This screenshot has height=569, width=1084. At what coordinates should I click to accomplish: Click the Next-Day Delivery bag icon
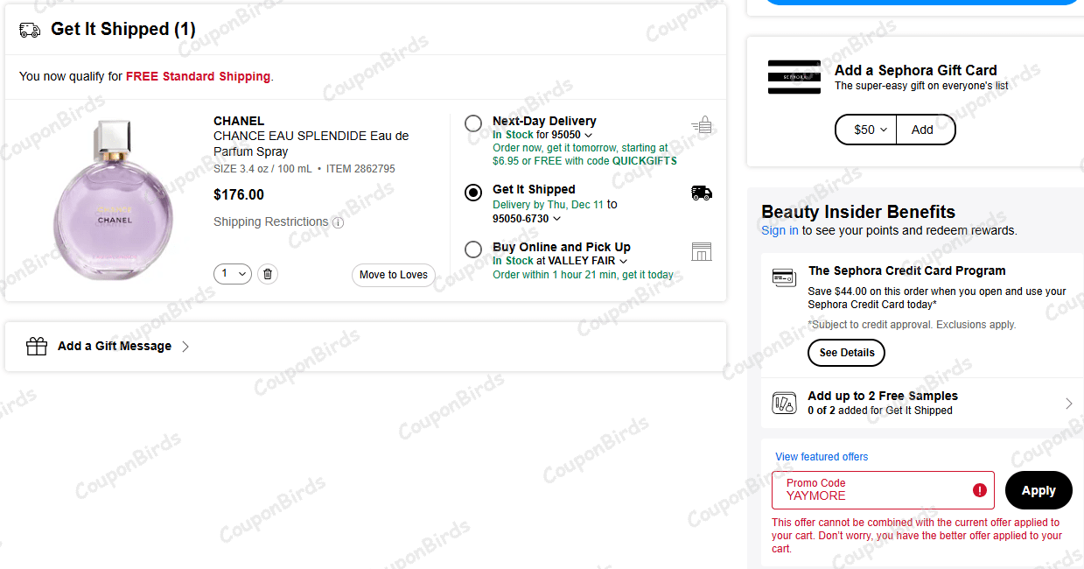(x=702, y=125)
